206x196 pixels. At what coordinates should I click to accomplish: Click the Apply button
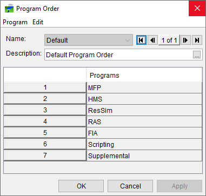point(180,186)
